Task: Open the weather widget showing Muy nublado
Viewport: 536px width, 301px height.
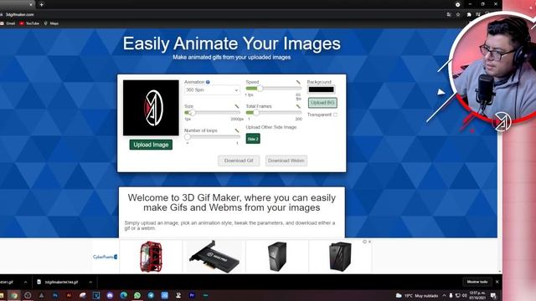Action: pyautogui.click(x=417, y=295)
